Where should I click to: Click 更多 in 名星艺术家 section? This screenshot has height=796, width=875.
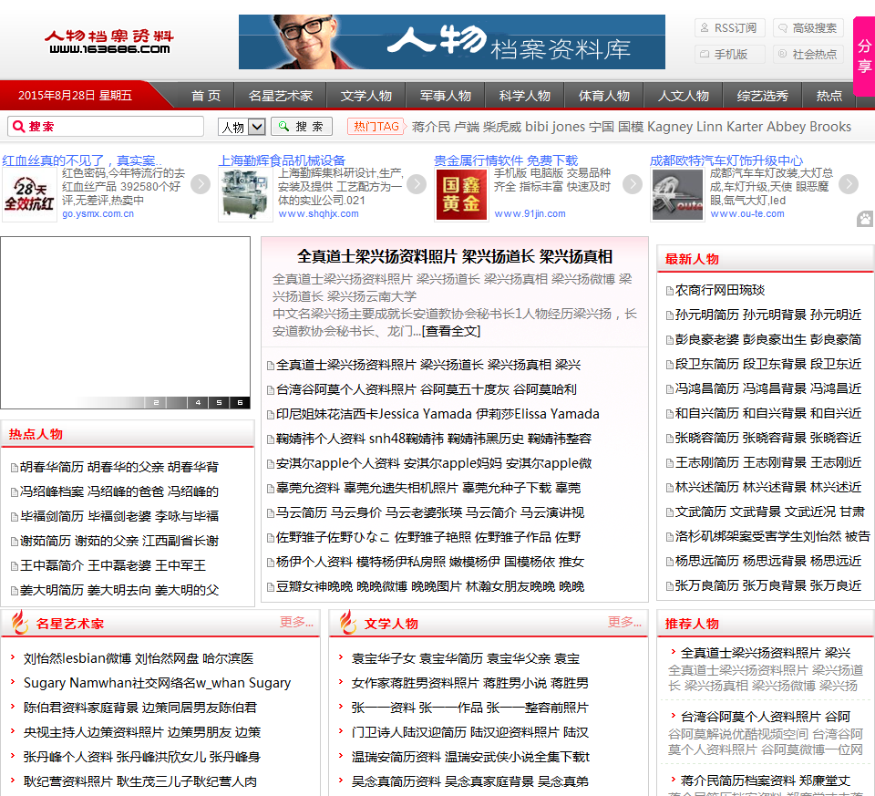296,623
